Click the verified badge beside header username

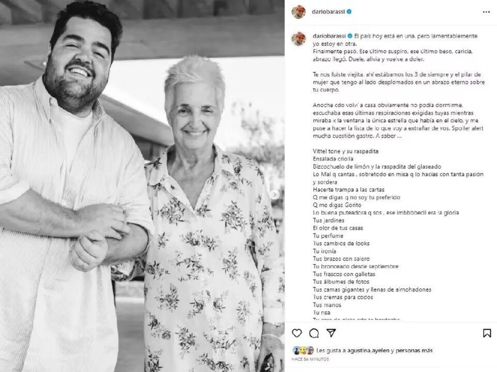coord(349,12)
